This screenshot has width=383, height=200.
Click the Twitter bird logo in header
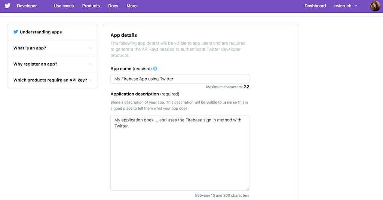coord(7,6)
